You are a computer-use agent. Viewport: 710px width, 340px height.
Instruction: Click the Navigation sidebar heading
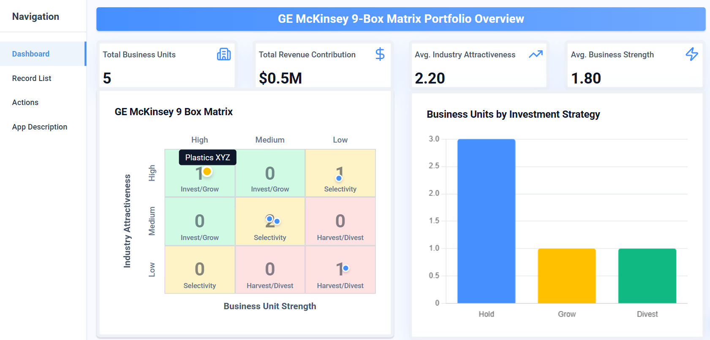[35, 16]
